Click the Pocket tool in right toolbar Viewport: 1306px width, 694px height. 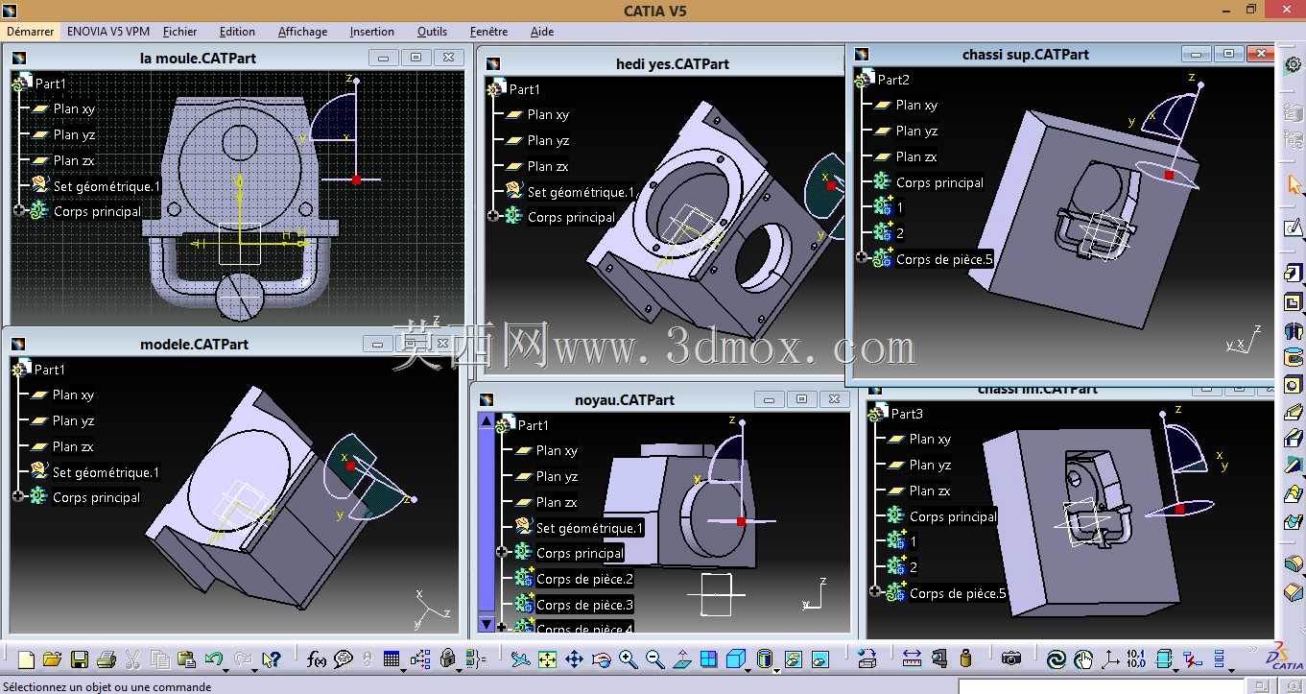tap(1294, 302)
